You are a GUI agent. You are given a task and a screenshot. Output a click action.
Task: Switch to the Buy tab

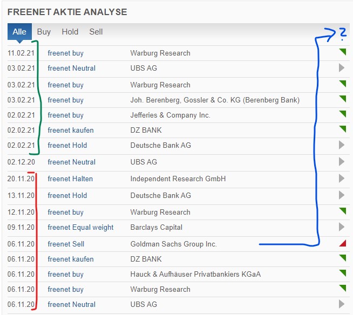coord(44,32)
